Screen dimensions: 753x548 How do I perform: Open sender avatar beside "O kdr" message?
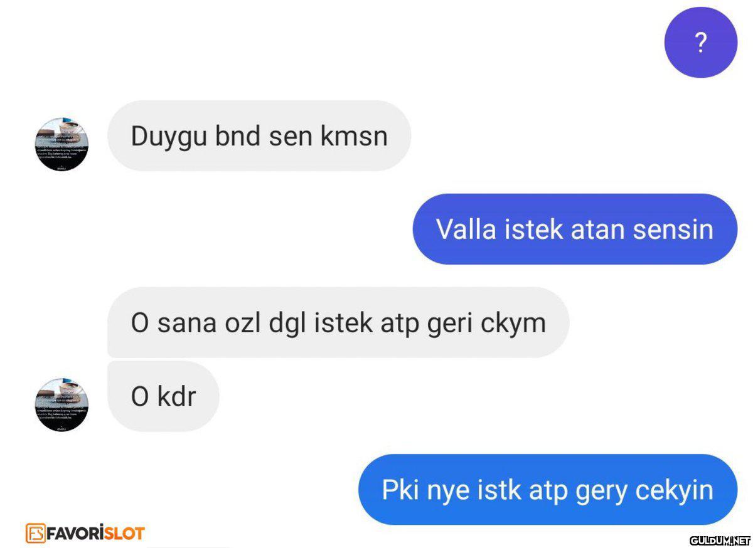coord(61,404)
